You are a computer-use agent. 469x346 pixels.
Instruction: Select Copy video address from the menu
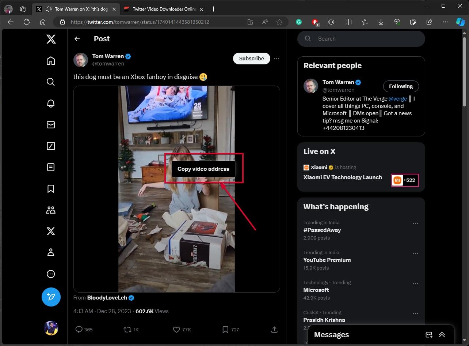[x=203, y=169]
